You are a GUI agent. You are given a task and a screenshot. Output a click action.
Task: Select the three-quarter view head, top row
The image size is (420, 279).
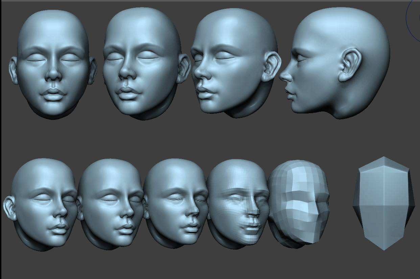[236, 62]
